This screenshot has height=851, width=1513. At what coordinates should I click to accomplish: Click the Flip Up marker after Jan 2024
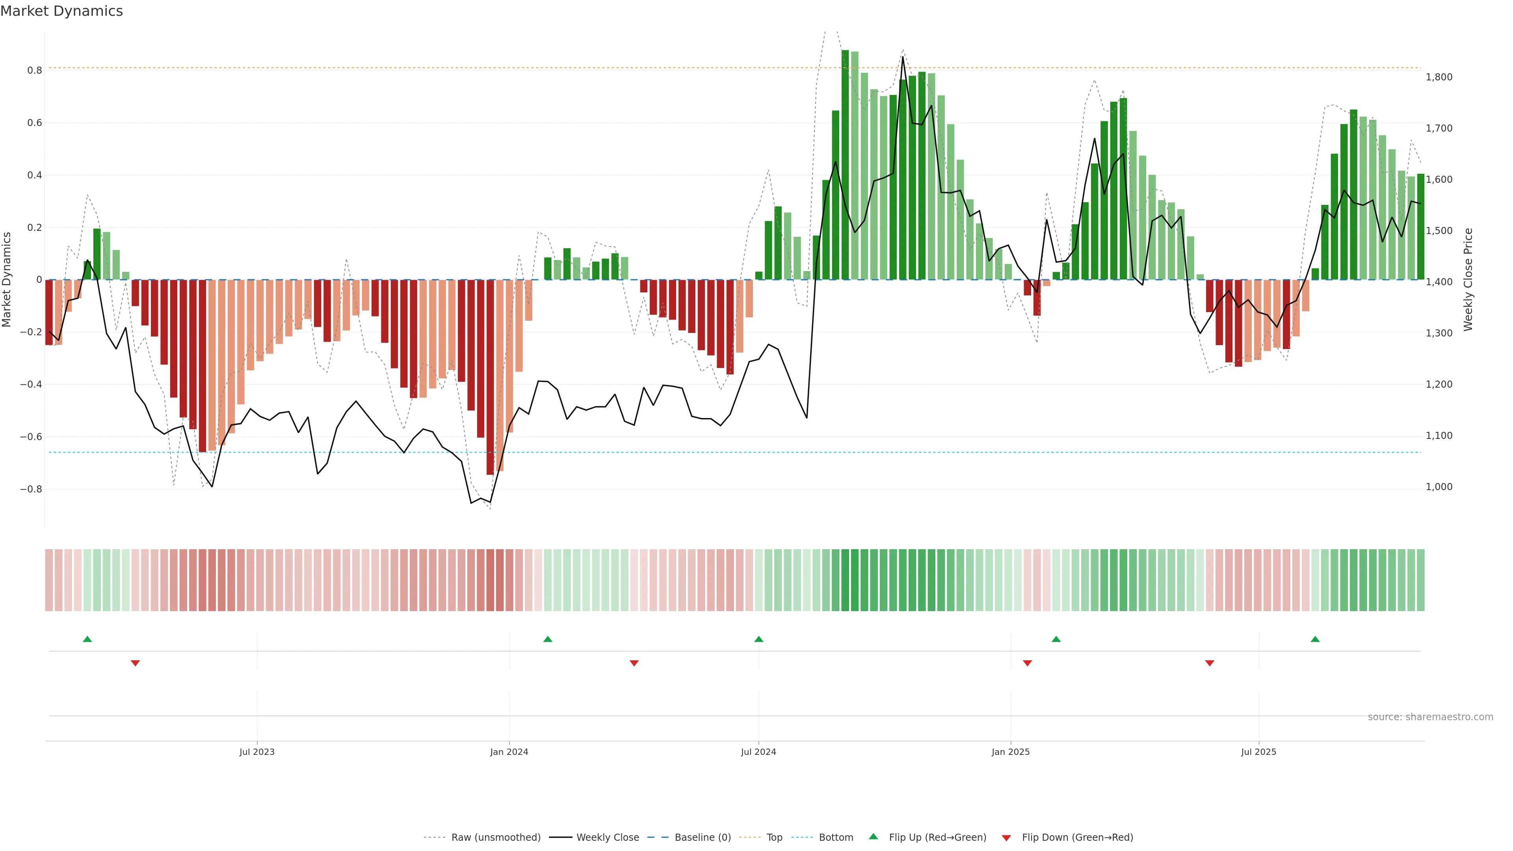(x=547, y=639)
